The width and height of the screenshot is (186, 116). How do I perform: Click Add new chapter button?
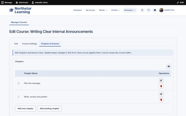(26, 108)
